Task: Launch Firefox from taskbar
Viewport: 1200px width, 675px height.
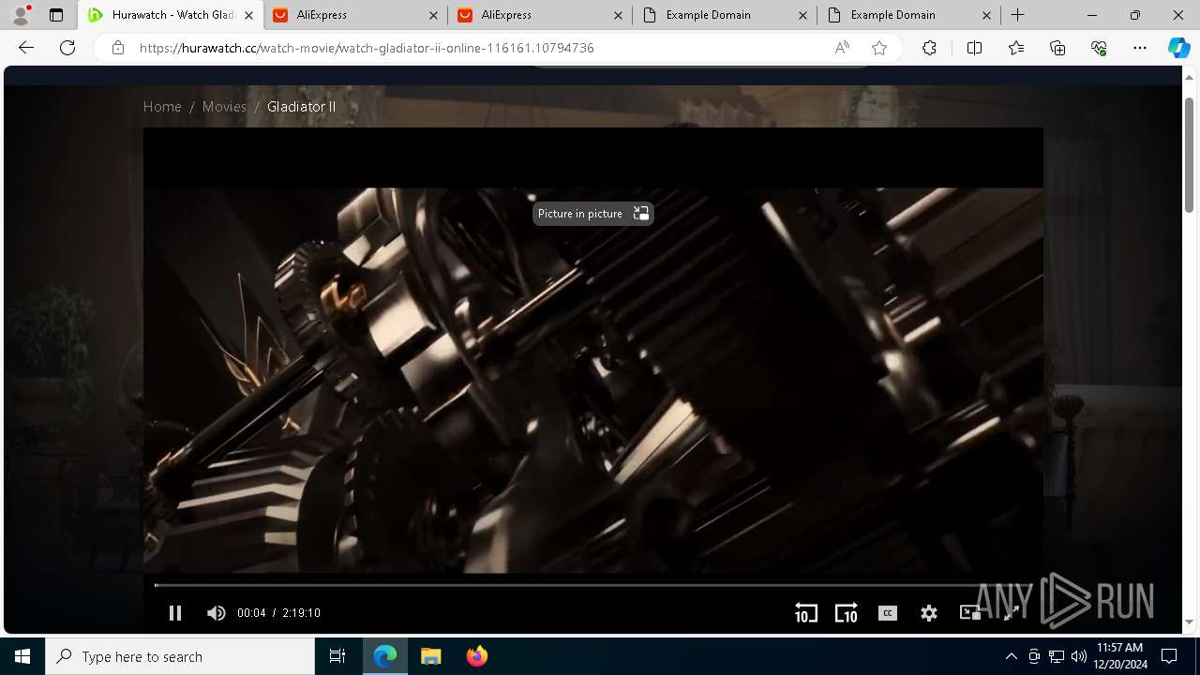Action: [476, 656]
